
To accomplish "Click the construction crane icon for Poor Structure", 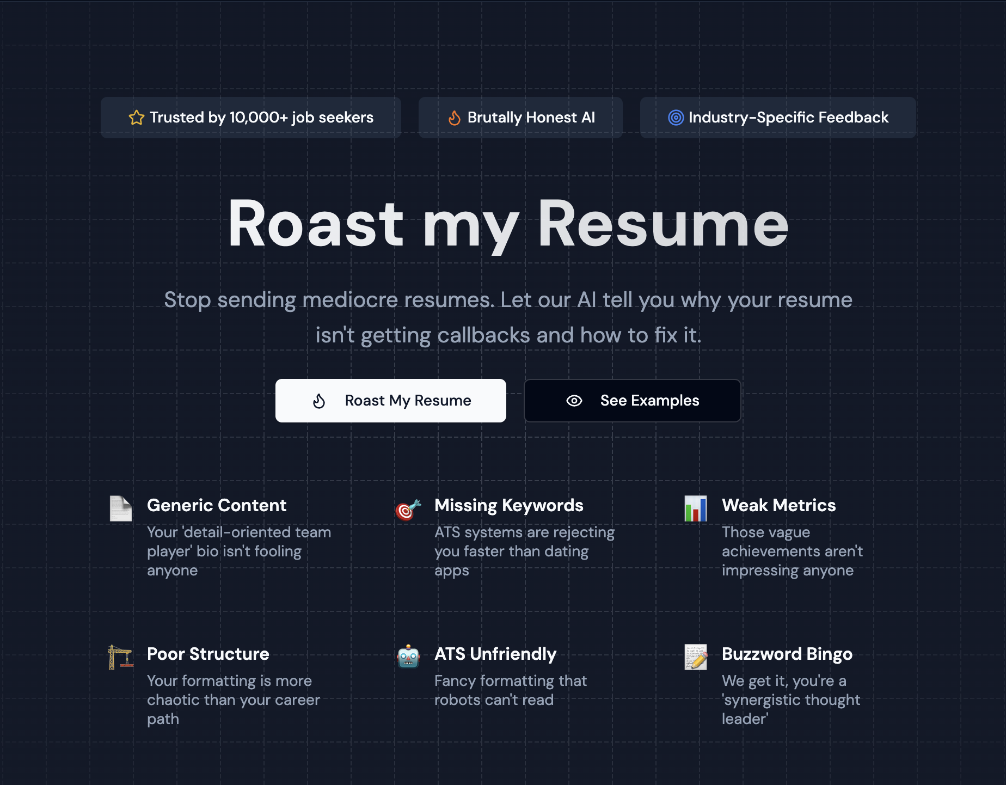I will 121,658.
